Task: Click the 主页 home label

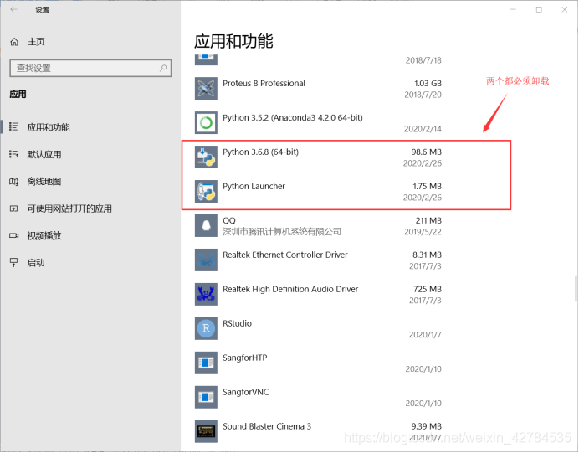Action: [x=36, y=42]
